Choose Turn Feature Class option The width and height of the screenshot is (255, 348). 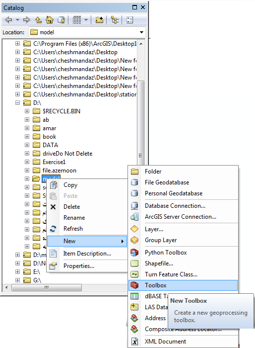183,274
